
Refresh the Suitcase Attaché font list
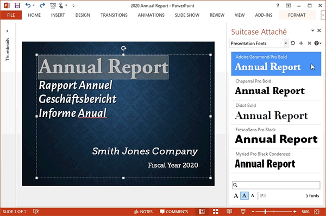(293, 43)
